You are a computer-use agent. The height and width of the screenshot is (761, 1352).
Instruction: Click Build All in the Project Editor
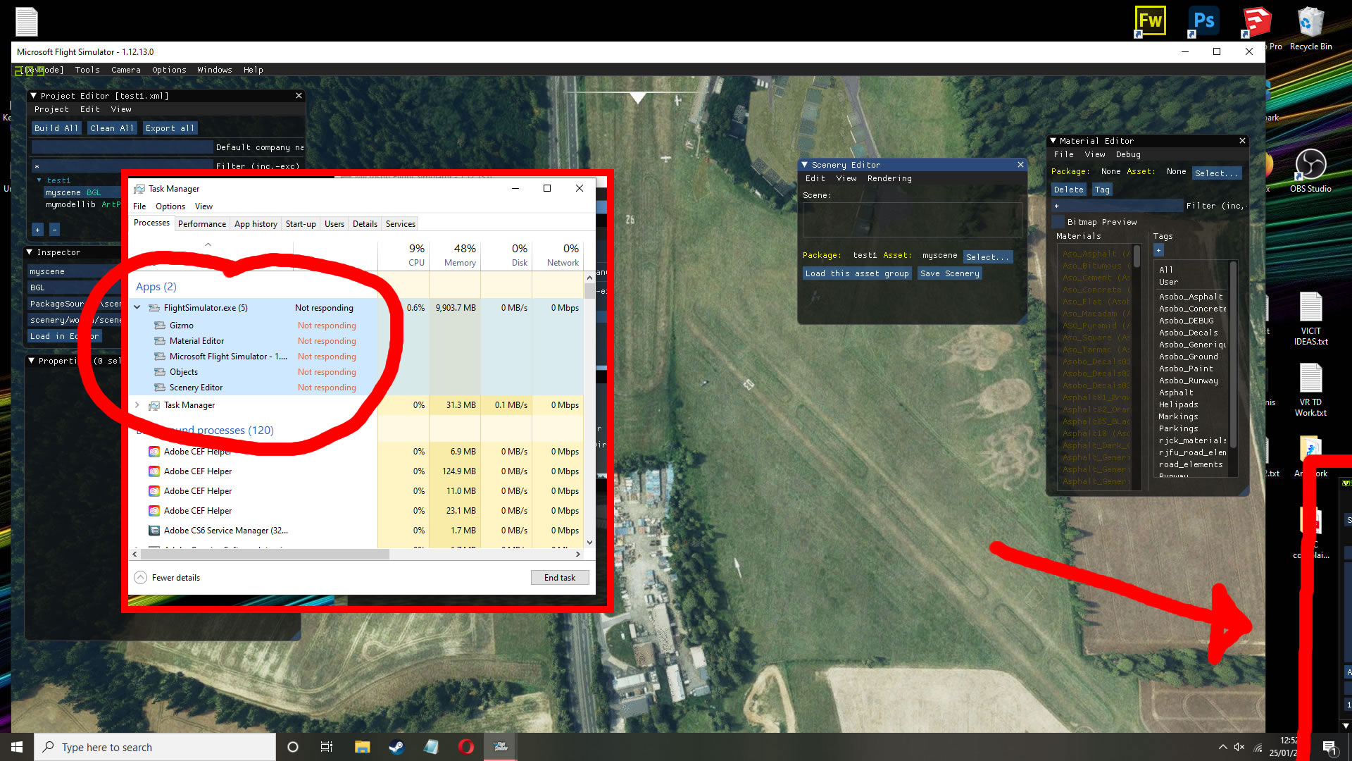(x=56, y=128)
